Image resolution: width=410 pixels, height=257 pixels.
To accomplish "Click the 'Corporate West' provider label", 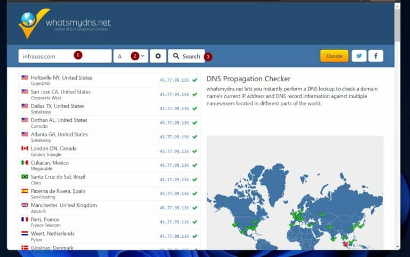I will [46, 98].
